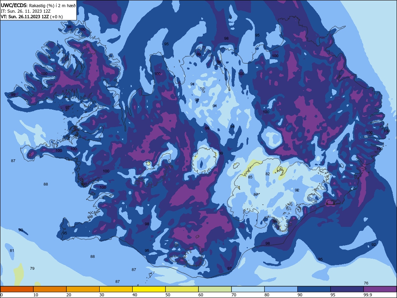This screenshot has width=397, height=298.
Task: Click the 'IT: Sun. 26. 11. 2023 12Z' line
Action: [25, 11]
